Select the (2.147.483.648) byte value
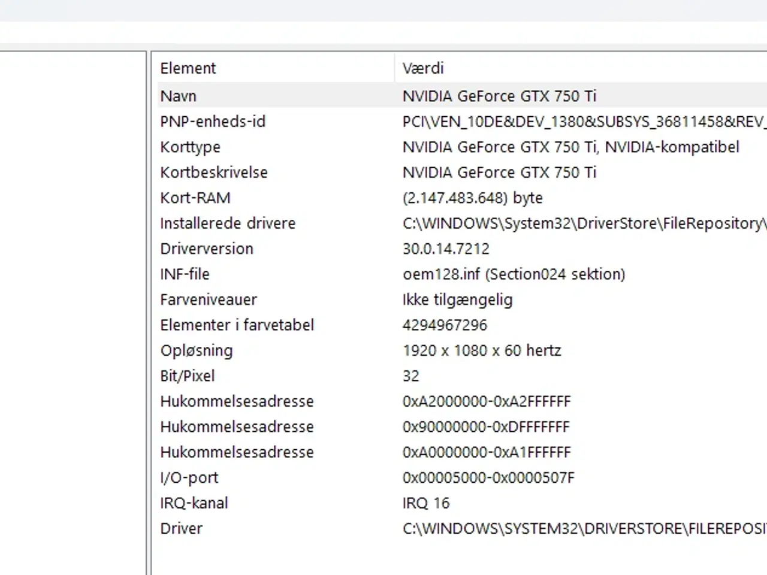767x575 pixels. point(472,198)
